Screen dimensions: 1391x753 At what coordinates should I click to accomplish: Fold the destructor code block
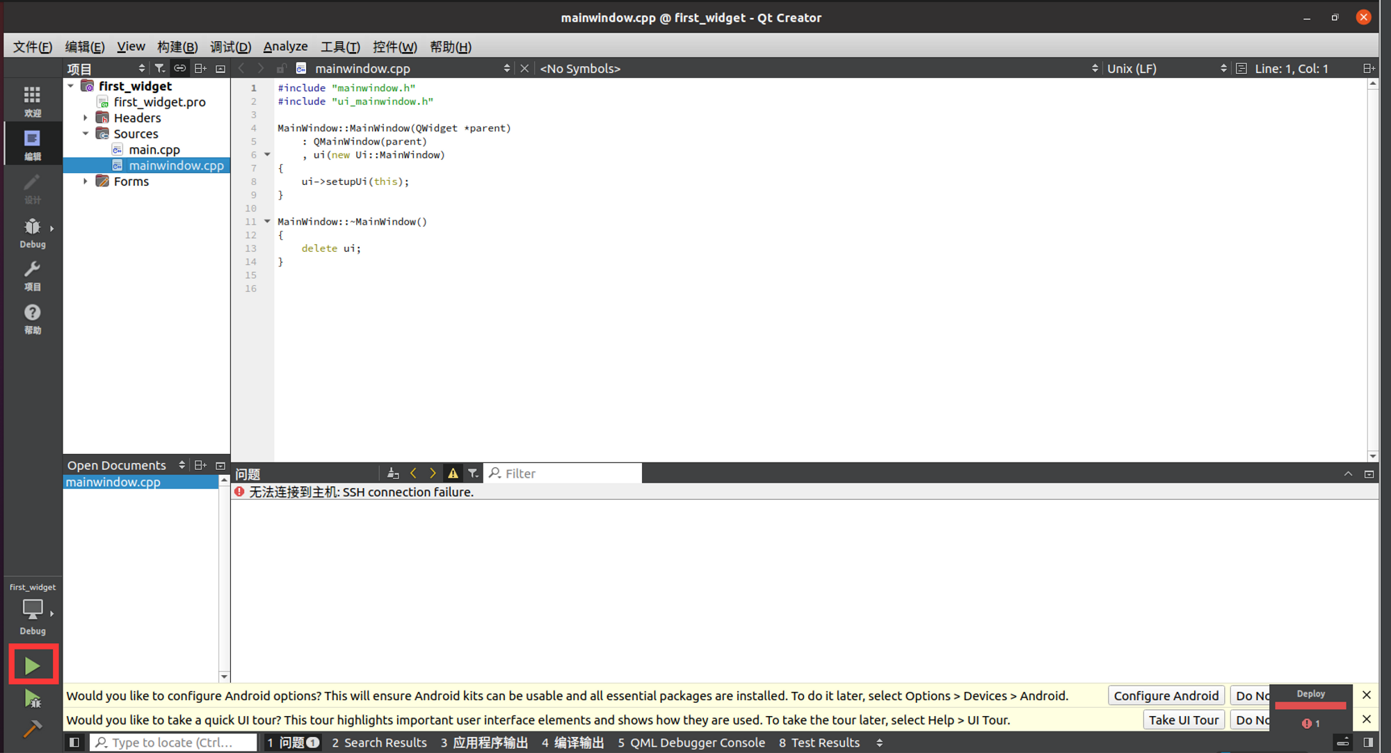pos(267,222)
